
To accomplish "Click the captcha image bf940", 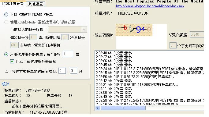I will [x=134, y=30].
